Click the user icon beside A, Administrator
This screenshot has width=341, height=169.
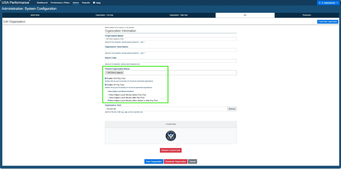[320, 3]
